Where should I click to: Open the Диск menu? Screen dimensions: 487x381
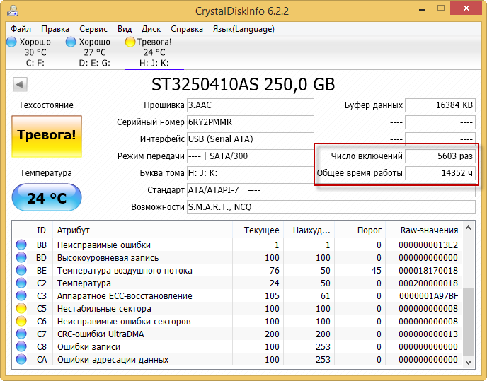pos(151,29)
